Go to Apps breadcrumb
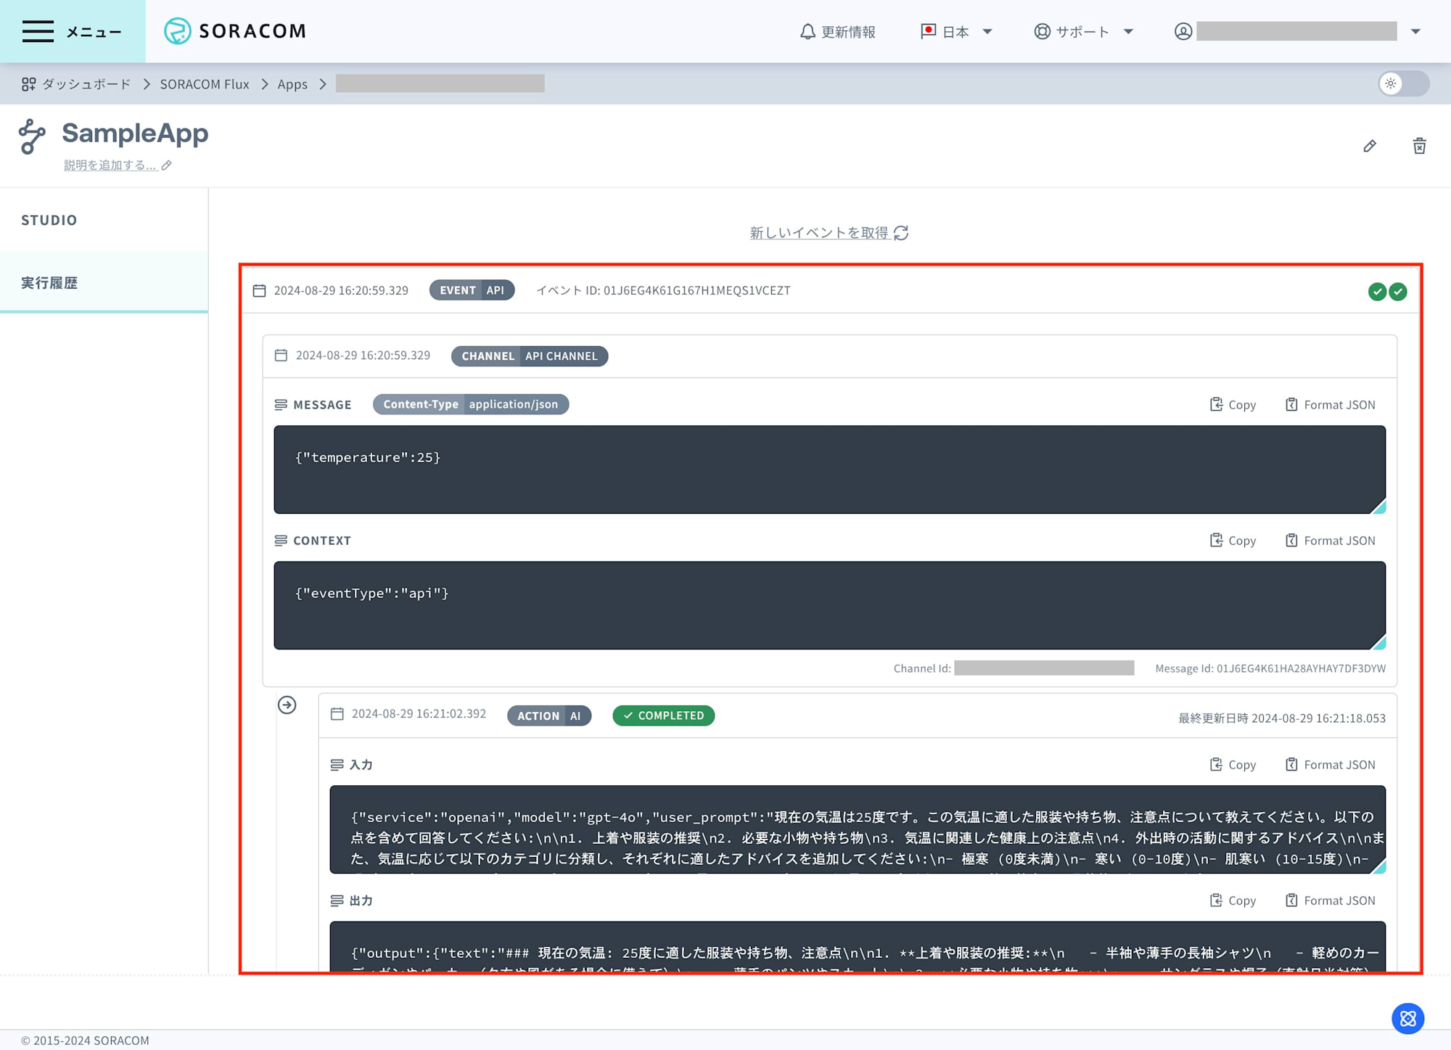The width and height of the screenshot is (1451, 1050). (292, 84)
